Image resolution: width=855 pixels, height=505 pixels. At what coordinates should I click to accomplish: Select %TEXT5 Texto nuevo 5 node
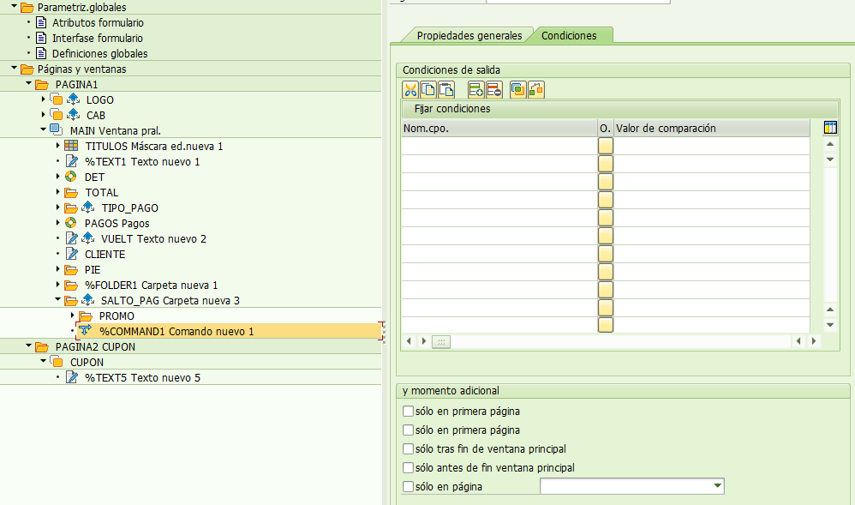(142, 377)
